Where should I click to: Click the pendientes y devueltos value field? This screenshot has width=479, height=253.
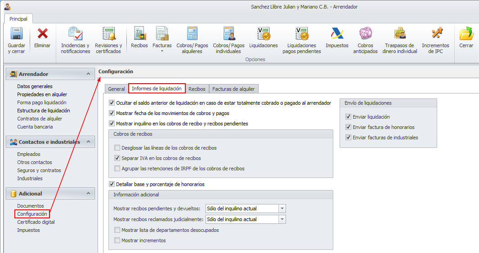(242, 209)
